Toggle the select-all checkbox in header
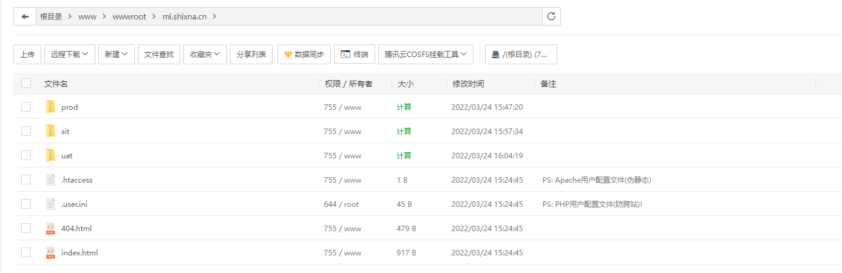Image resolution: width=842 pixels, height=273 pixels. 26,84
